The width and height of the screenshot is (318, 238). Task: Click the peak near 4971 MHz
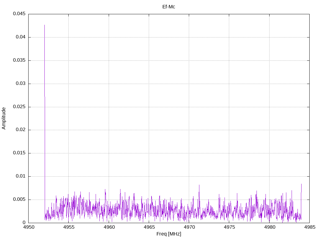coord(199,186)
